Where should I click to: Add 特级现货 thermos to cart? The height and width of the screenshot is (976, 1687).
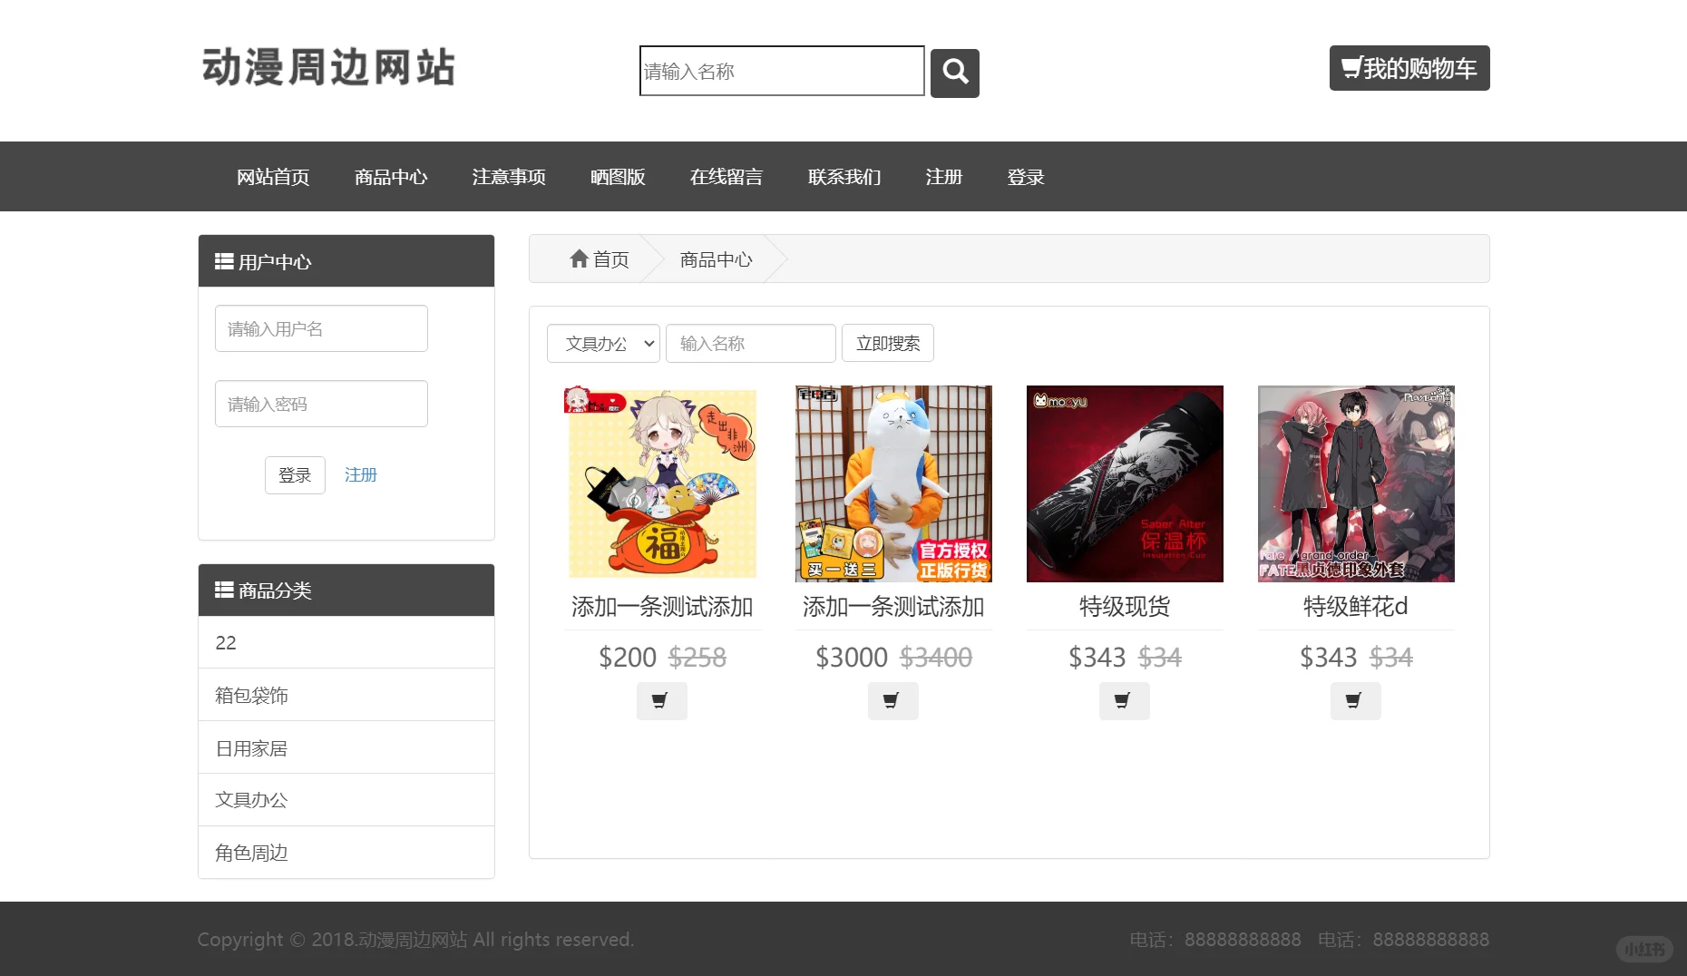pyautogui.click(x=1124, y=700)
